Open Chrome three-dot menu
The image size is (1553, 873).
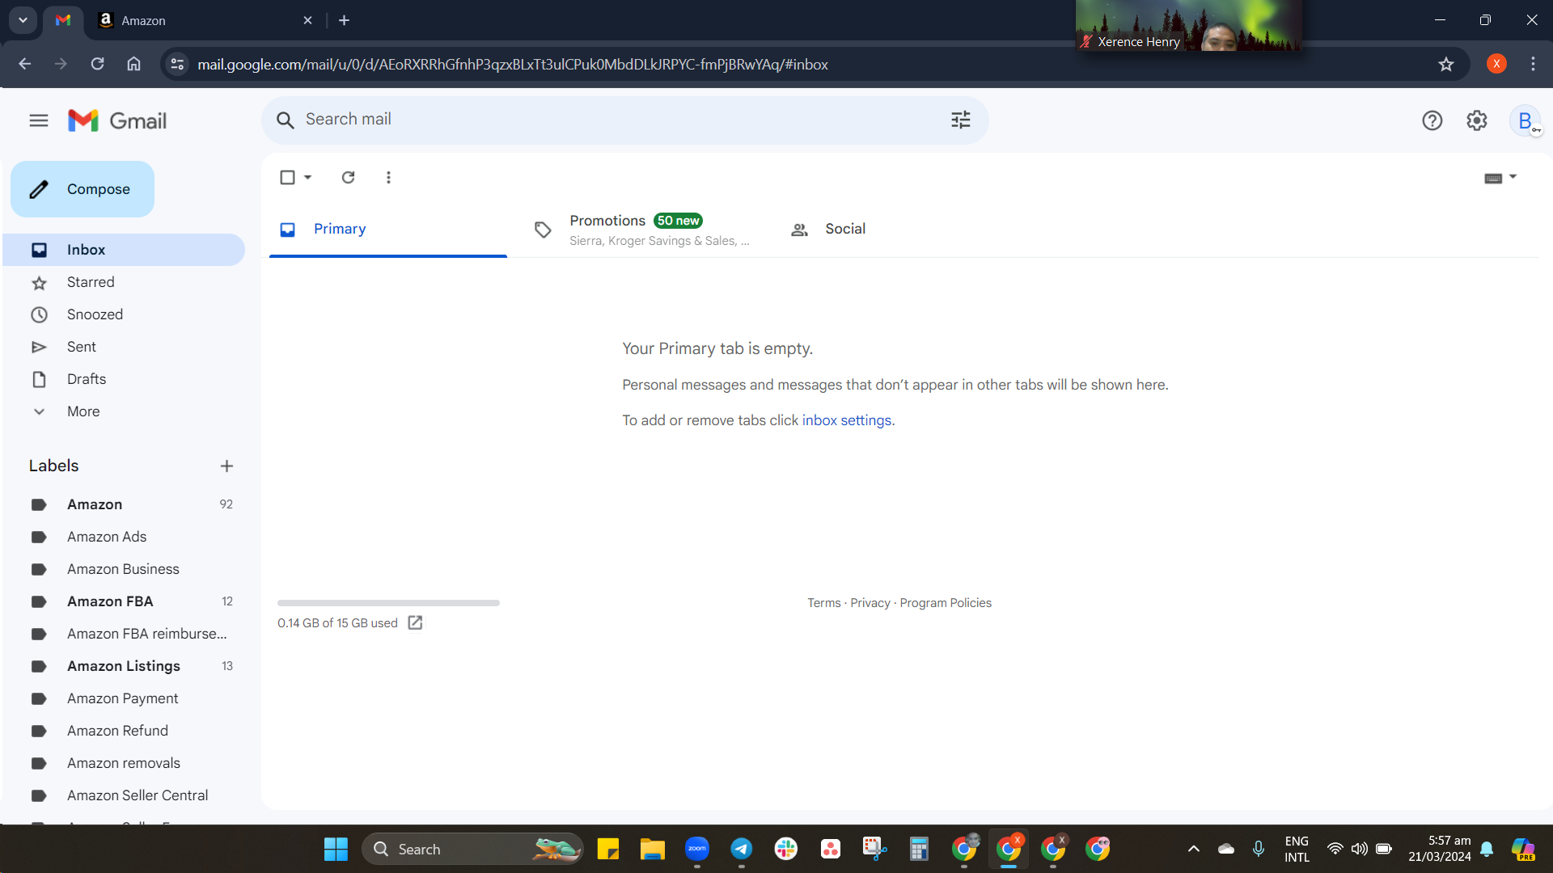coord(1533,64)
